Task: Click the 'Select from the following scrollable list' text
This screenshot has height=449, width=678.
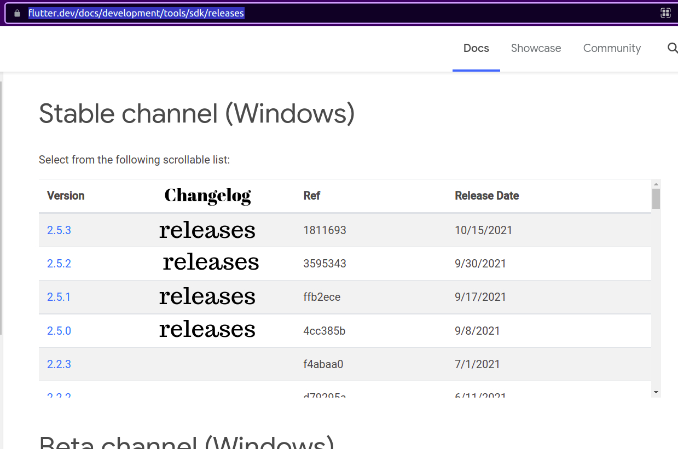Action: [x=135, y=160]
